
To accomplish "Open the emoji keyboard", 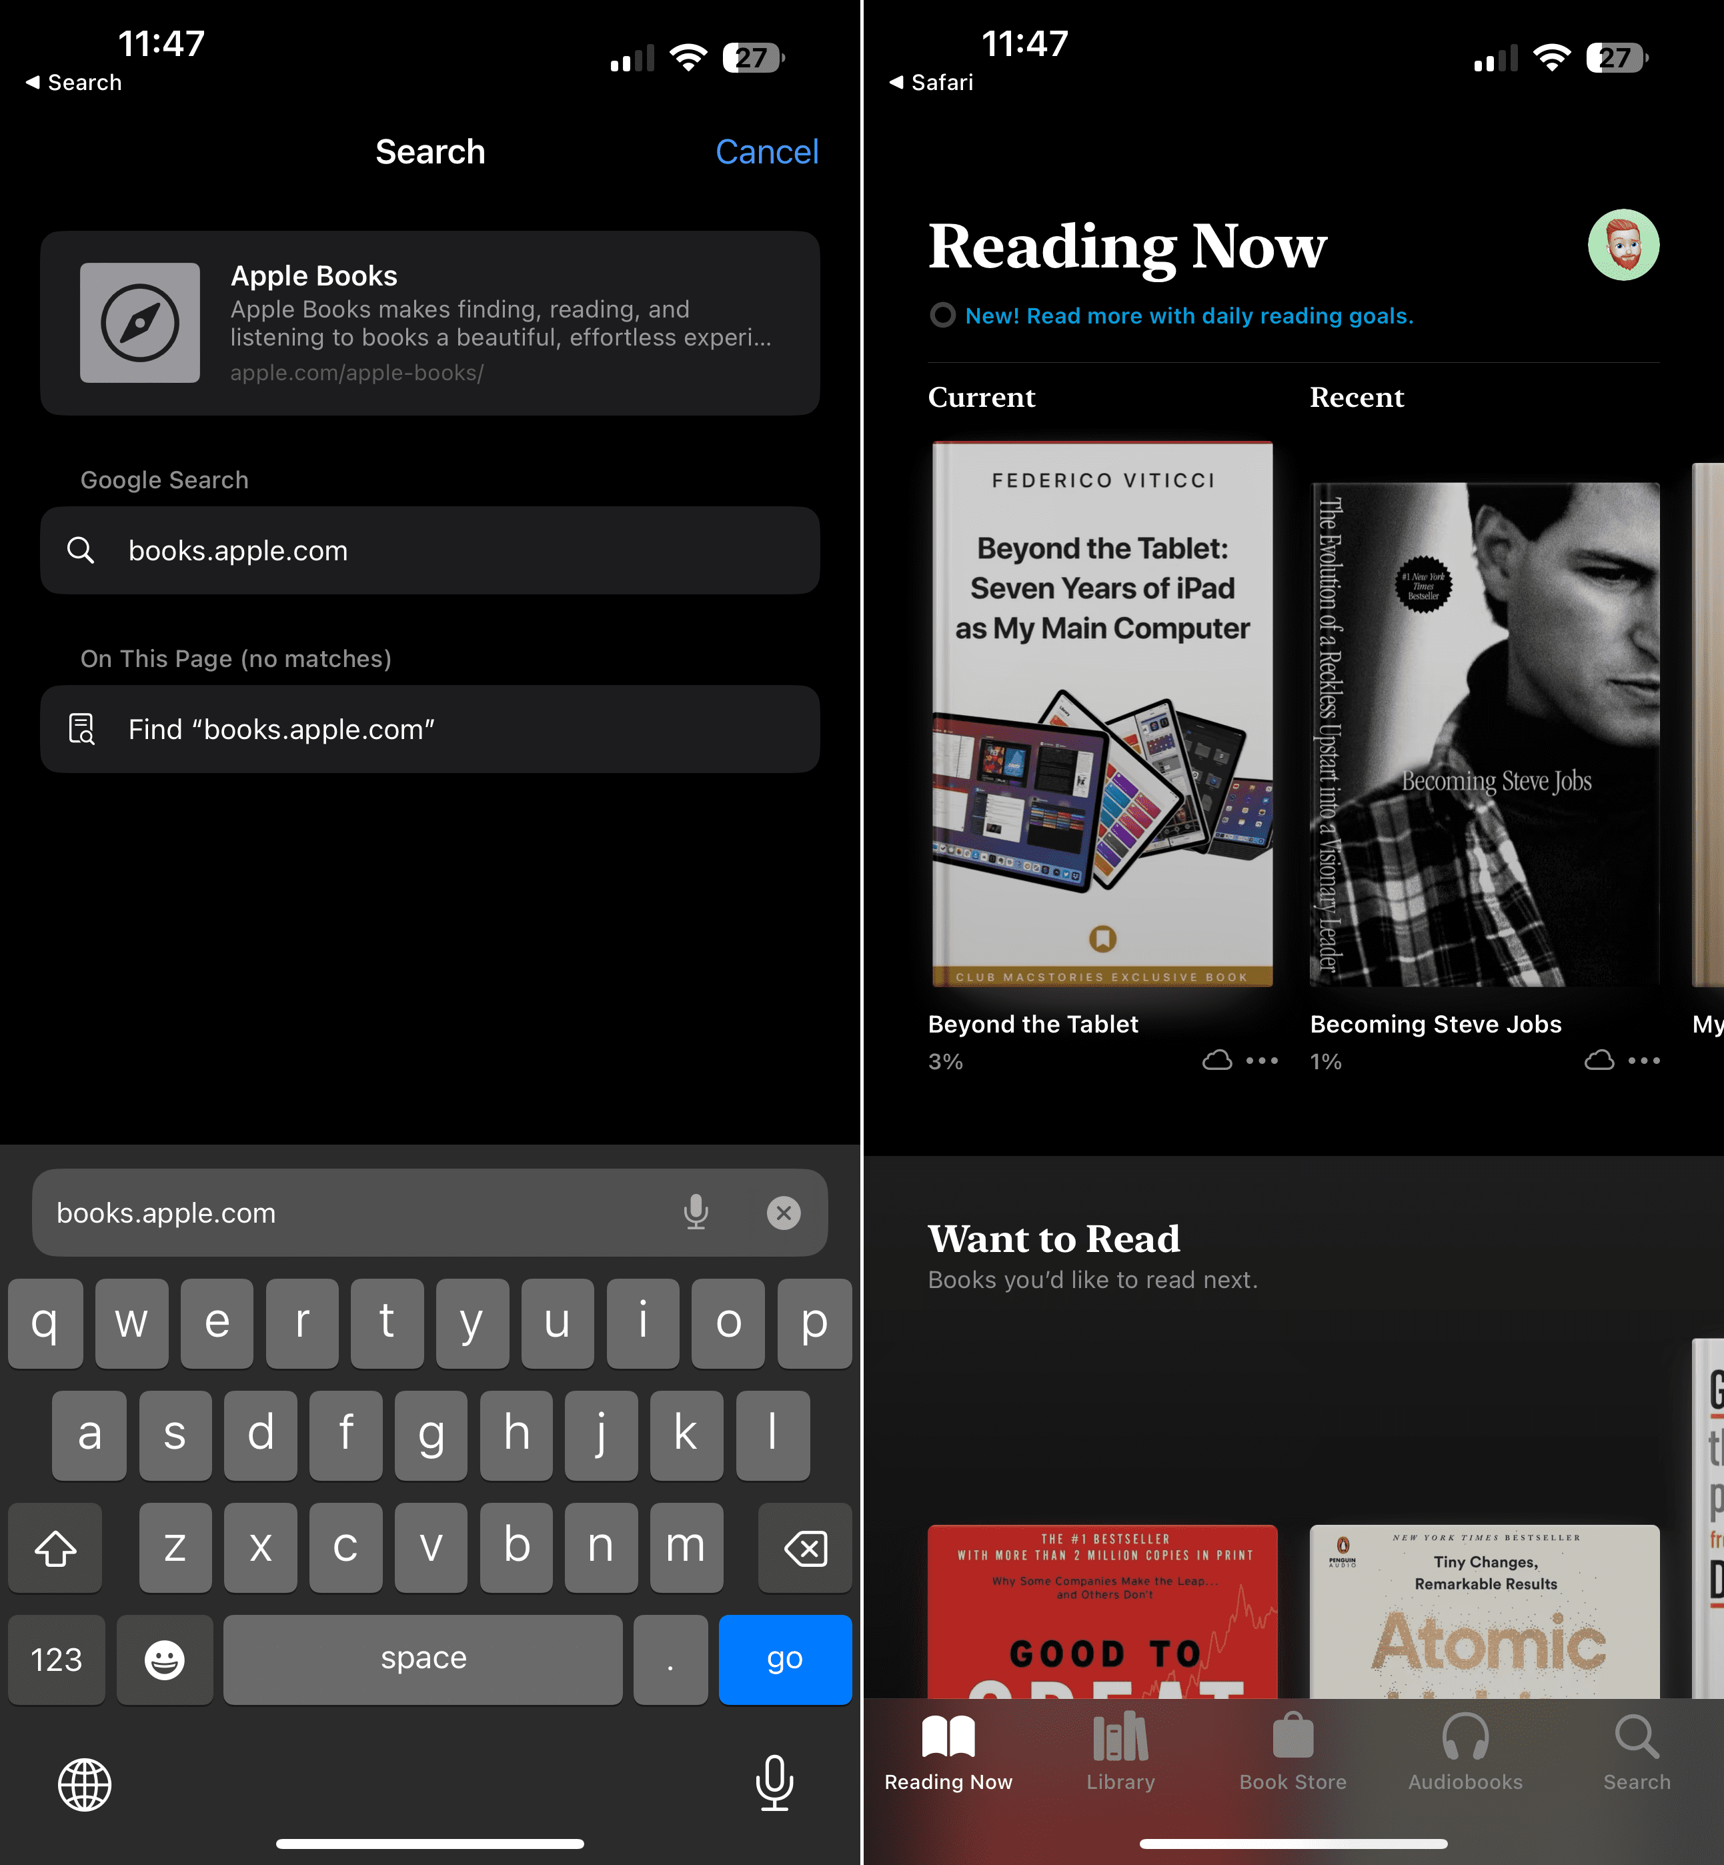I will 165,1659.
